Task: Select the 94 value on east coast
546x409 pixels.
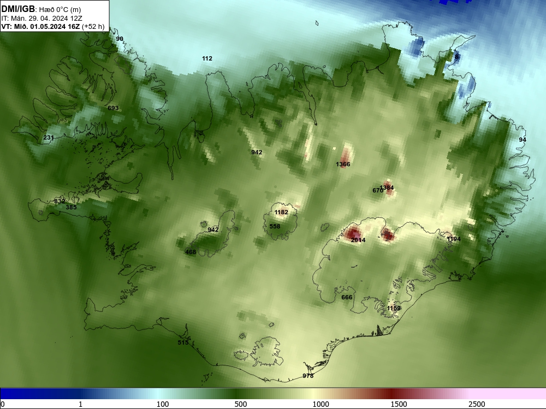Action: [x=523, y=140]
